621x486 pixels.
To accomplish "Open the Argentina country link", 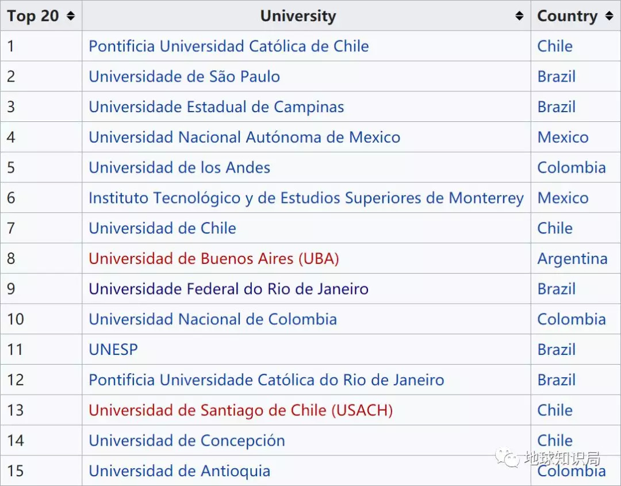I will [x=572, y=259].
